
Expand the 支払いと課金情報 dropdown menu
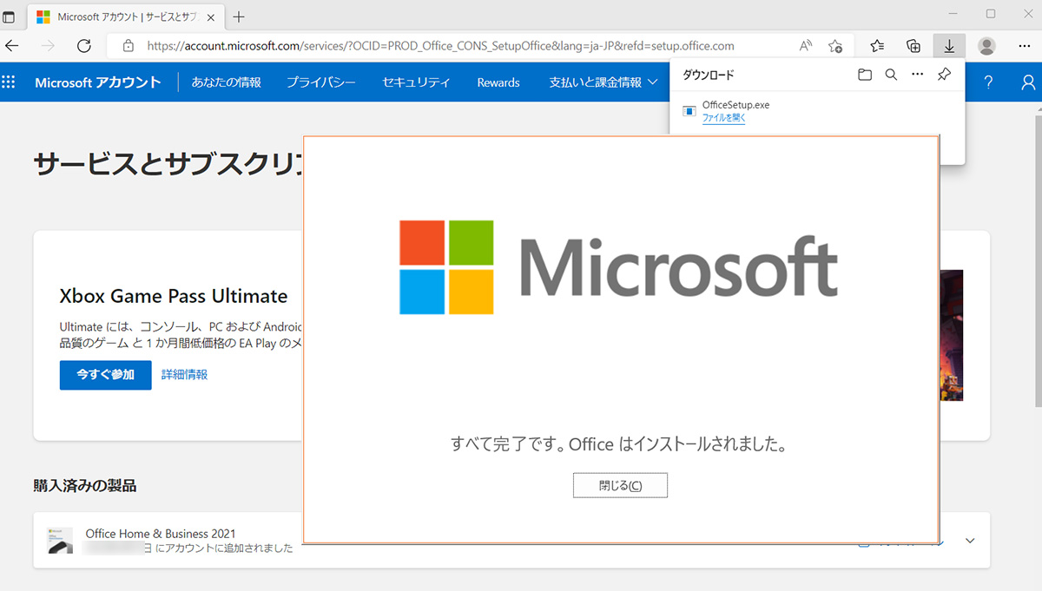pyautogui.click(x=603, y=82)
